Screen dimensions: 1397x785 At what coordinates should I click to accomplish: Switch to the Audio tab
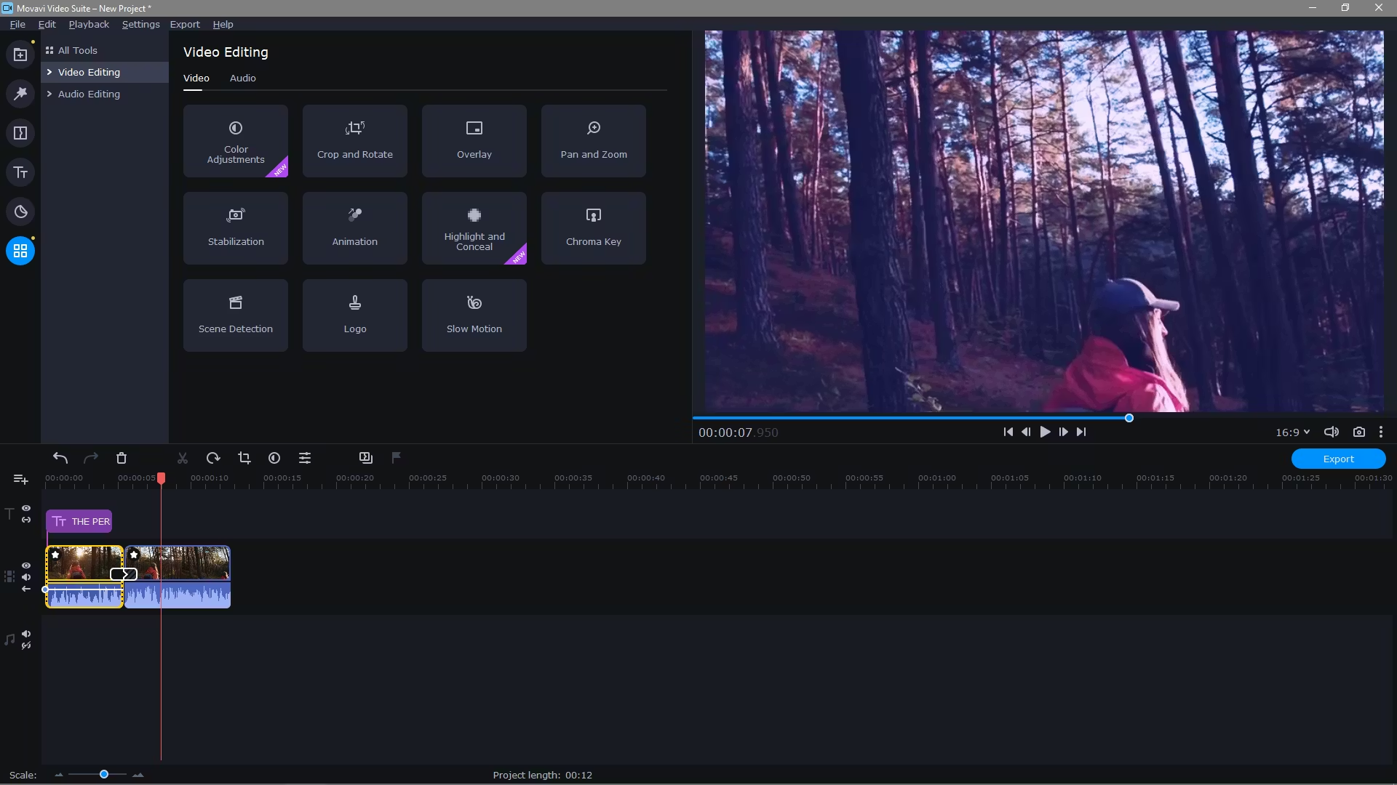(242, 78)
